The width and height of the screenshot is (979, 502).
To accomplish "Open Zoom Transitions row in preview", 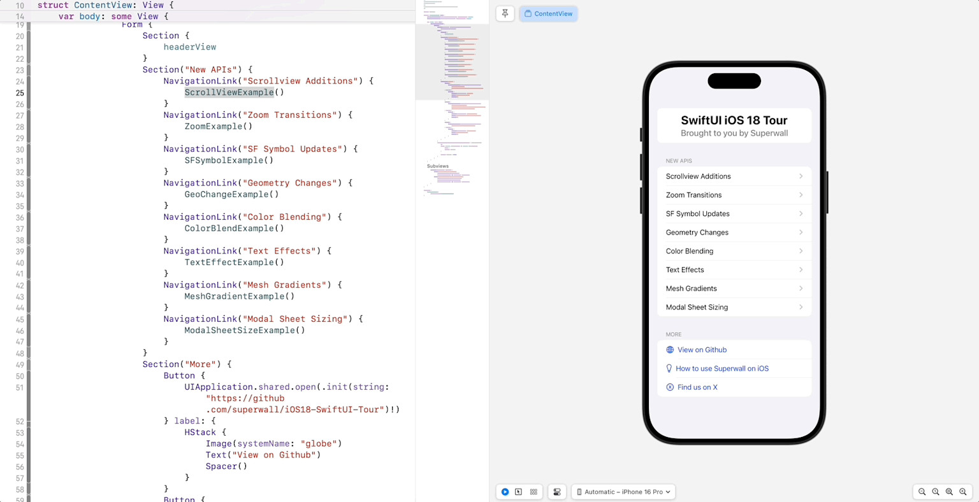I will tap(734, 195).
